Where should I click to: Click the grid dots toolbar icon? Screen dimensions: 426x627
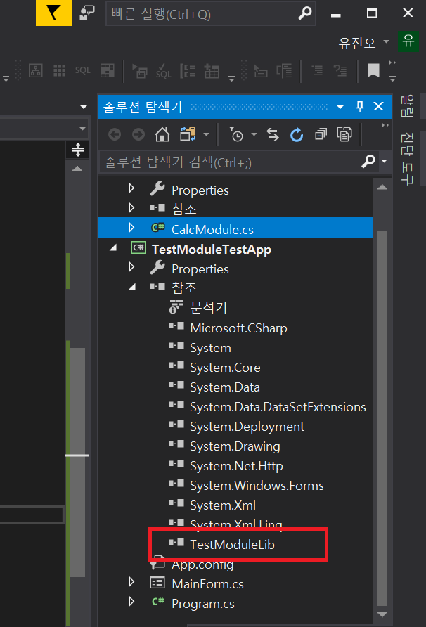coord(60,71)
